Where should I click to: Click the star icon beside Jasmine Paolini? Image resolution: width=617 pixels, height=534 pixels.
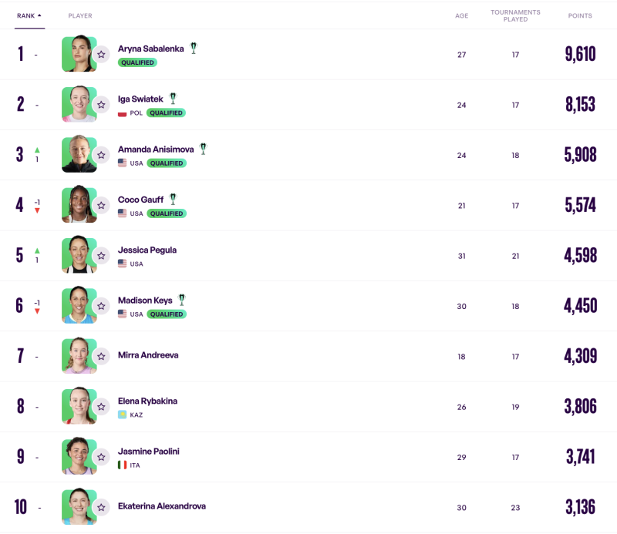101,457
